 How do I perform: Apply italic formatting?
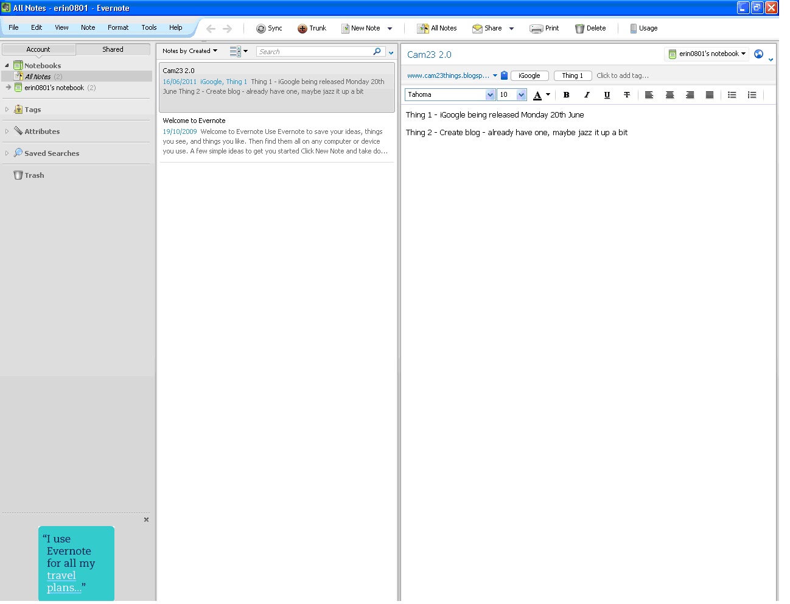point(587,95)
